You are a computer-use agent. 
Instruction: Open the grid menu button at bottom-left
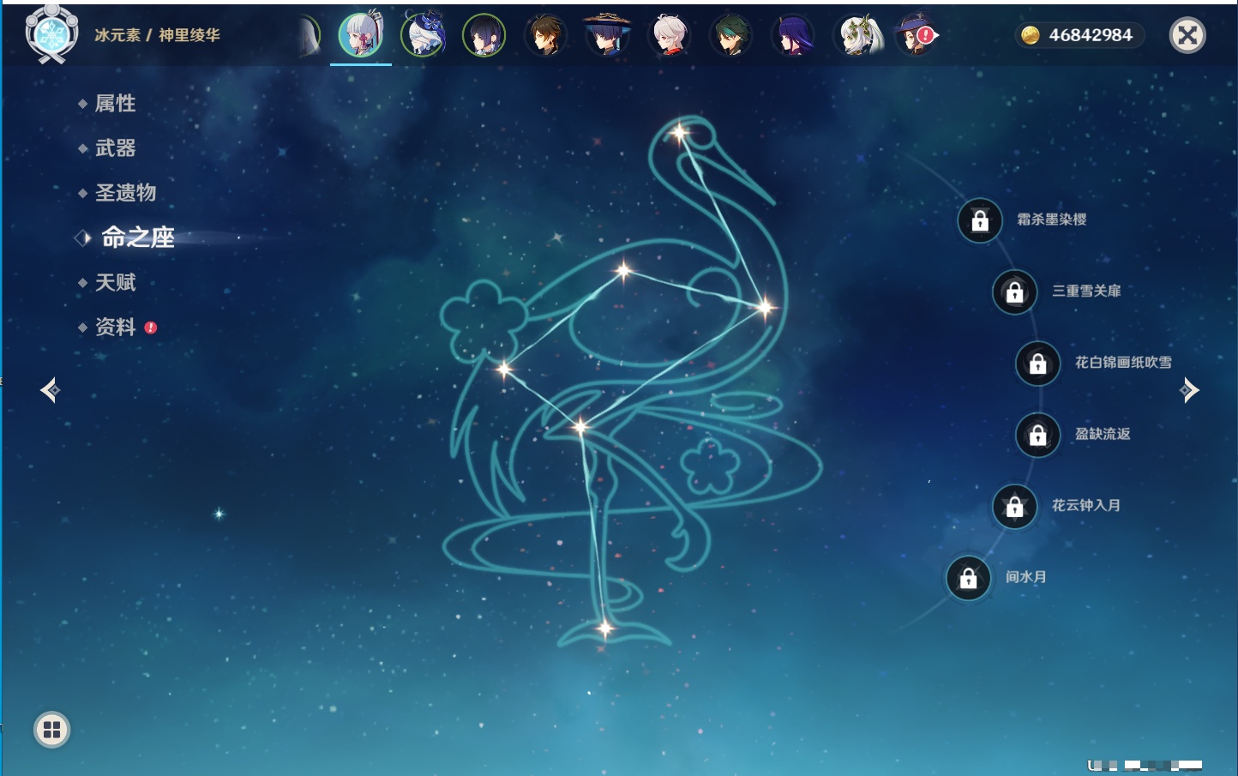(x=51, y=730)
